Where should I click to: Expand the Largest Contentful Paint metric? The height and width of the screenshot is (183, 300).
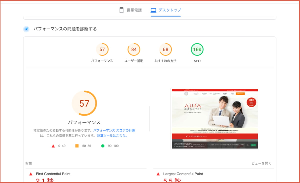click(x=183, y=174)
